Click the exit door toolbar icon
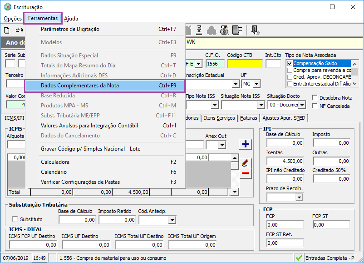This screenshot has width=364, height=263. pyautogui.click(x=256, y=30)
